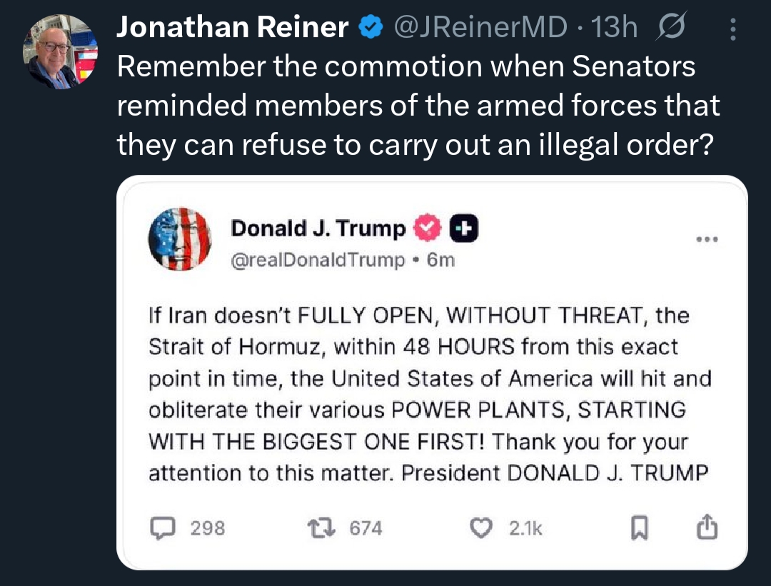Screen dimensions: 771x586
Task: Click the black plus badge icon by Trump's name
Action: pos(463,228)
